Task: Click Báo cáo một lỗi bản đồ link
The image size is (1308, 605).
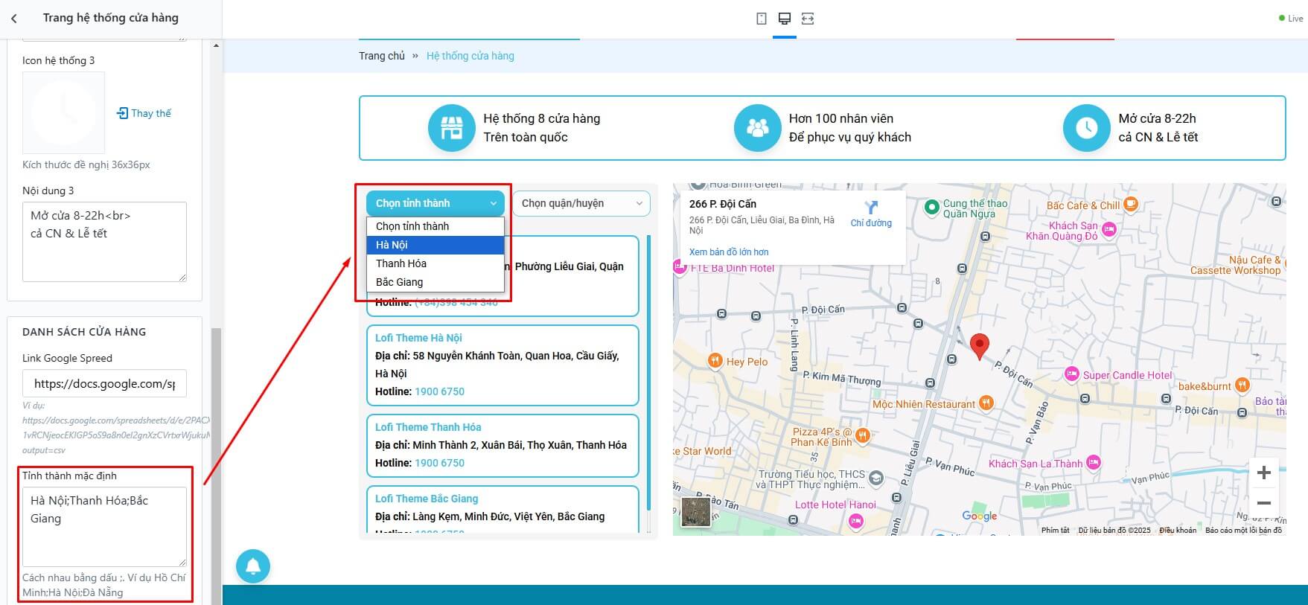Action: 1243,531
